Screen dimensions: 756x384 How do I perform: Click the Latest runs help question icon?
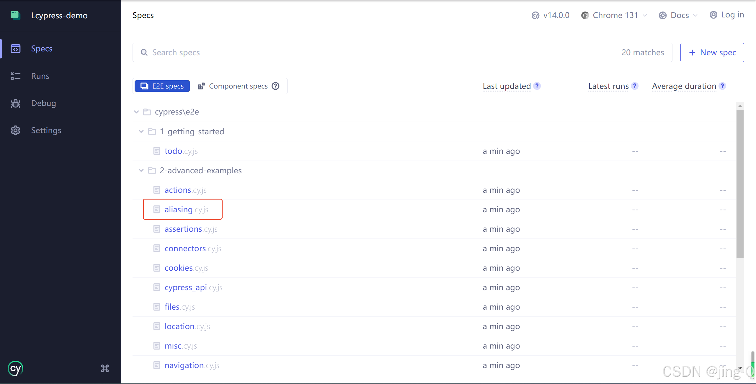[635, 86]
